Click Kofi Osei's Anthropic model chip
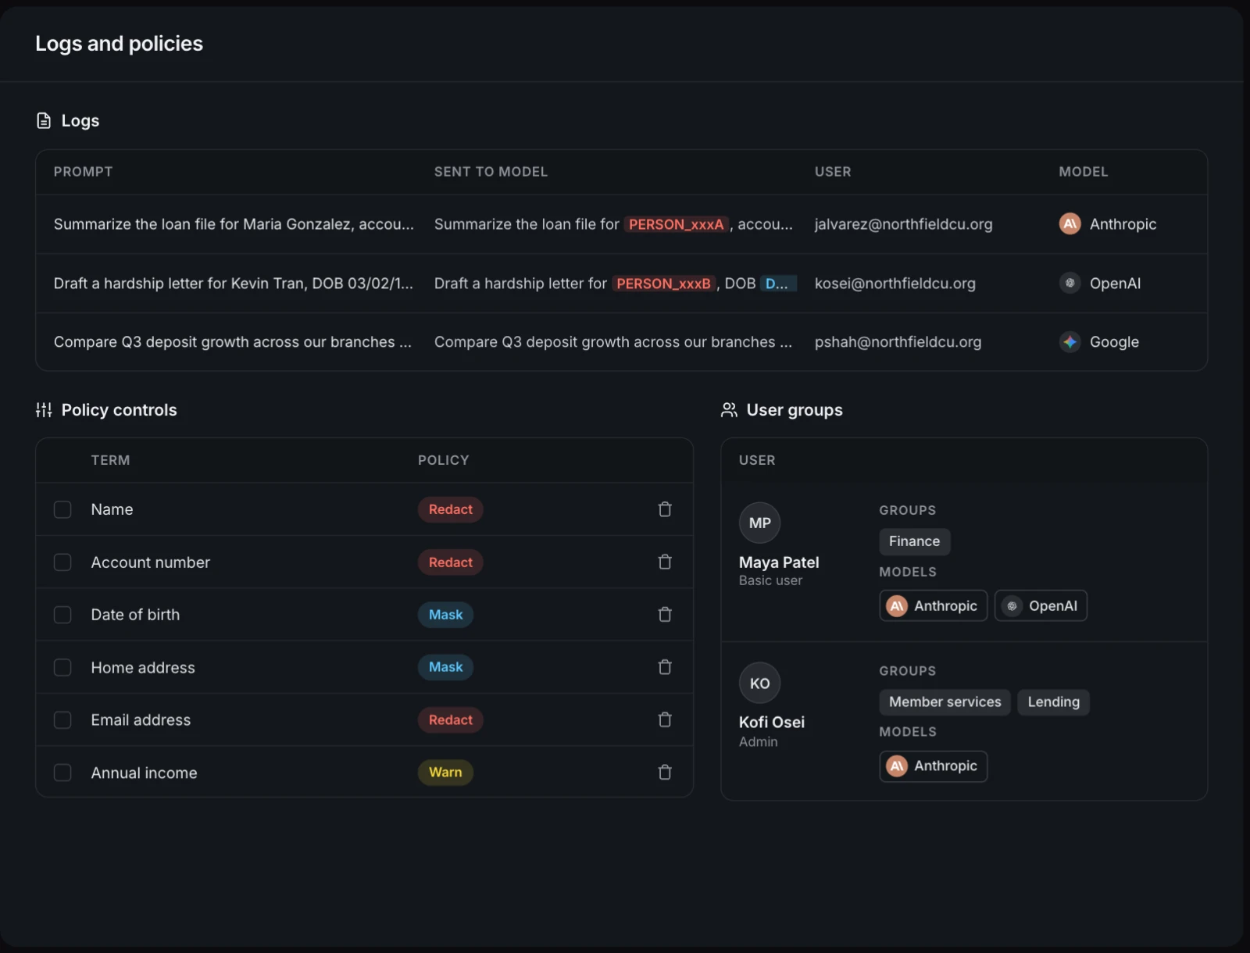 click(933, 766)
